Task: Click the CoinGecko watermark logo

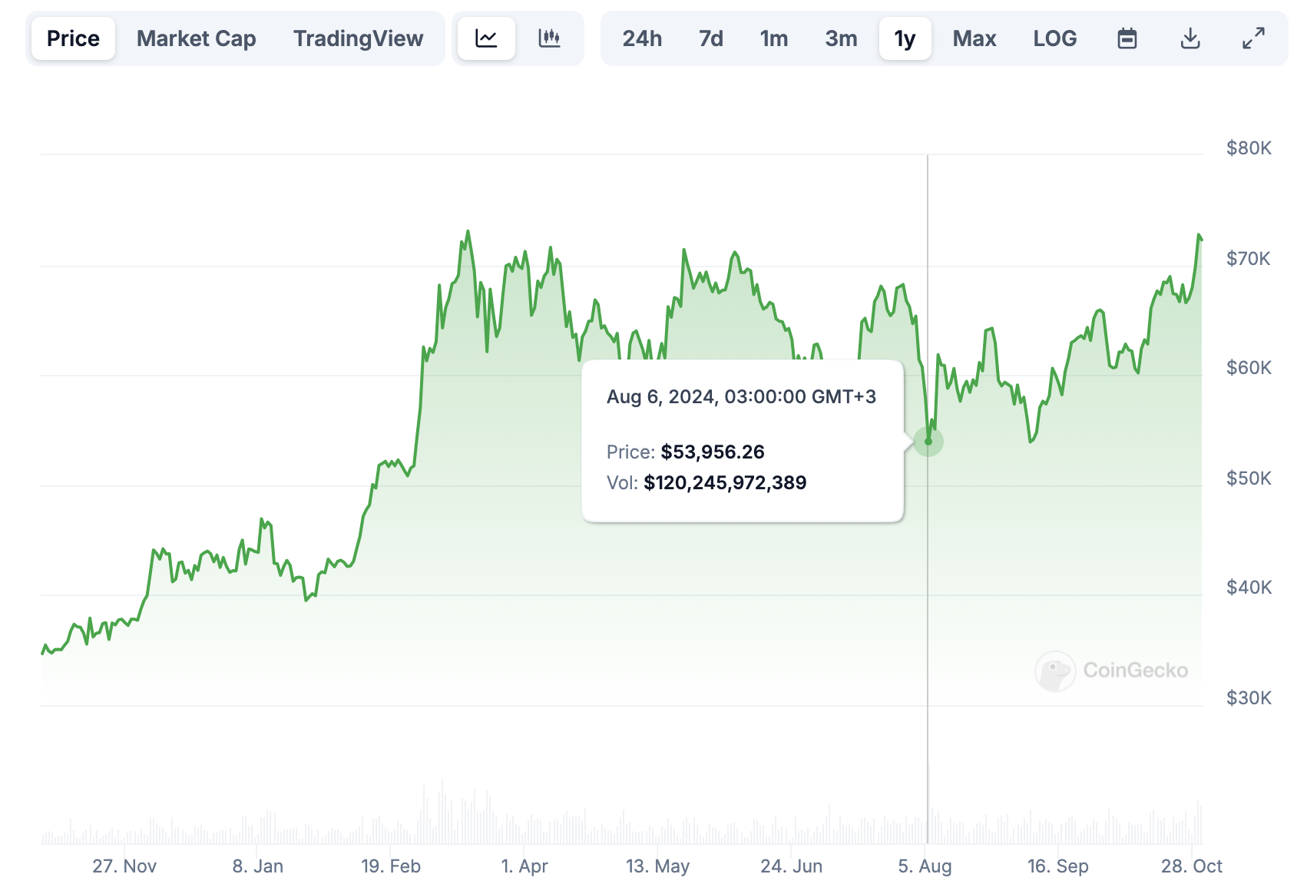Action: pyautogui.click(x=1111, y=670)
